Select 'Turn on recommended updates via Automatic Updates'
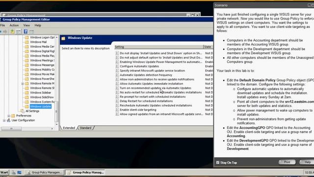Screen dimensions: 314x177 pos(156,88)
